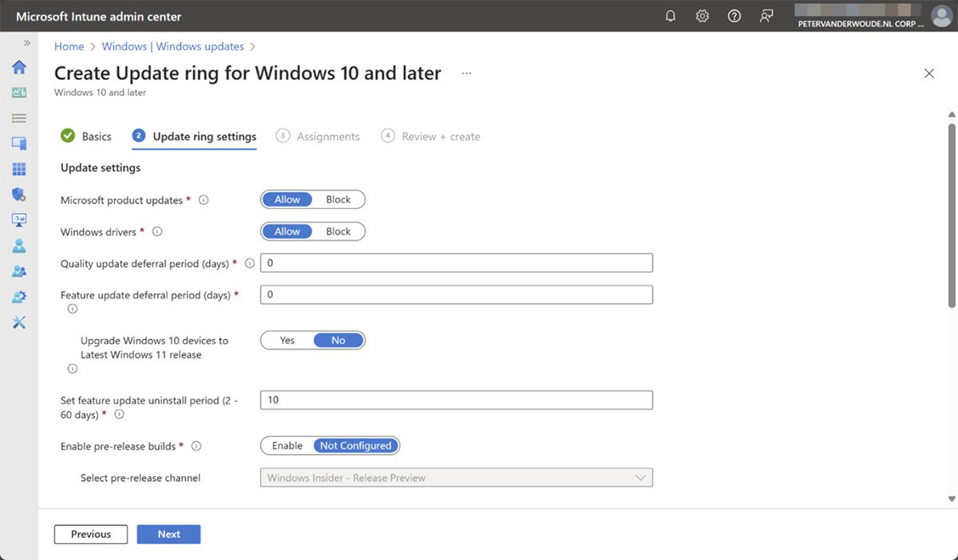
Task: Open the ellipsis more options next to title
Action: (x=466, y=73)
